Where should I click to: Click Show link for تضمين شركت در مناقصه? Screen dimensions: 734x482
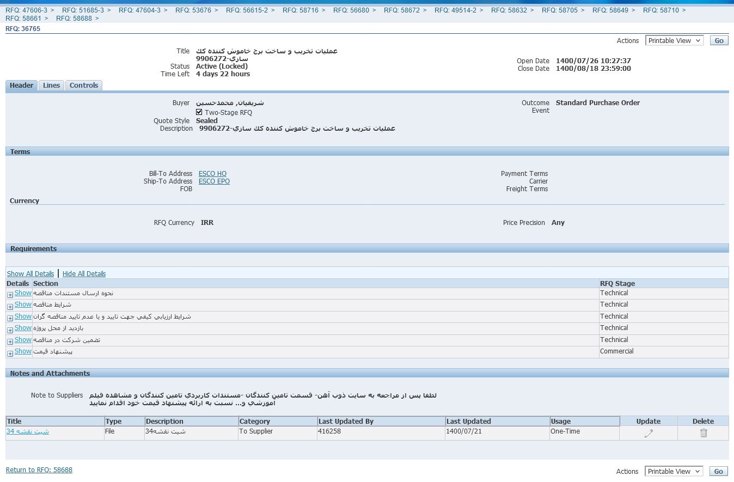coord(23,340)
